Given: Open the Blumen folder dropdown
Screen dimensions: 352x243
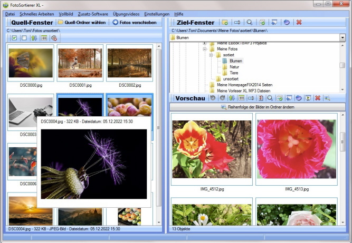Looking at the screenshot, I should [342, 38].
